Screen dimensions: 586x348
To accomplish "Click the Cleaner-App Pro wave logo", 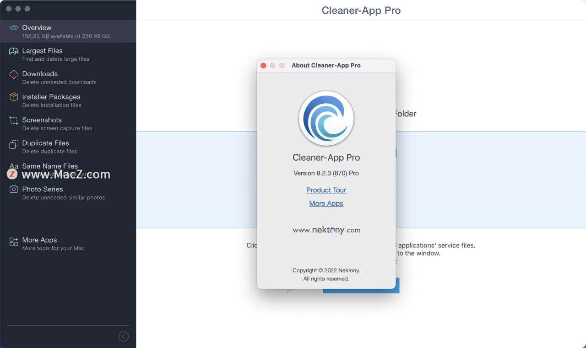I will pyautogui.click(x=326, y=118).
